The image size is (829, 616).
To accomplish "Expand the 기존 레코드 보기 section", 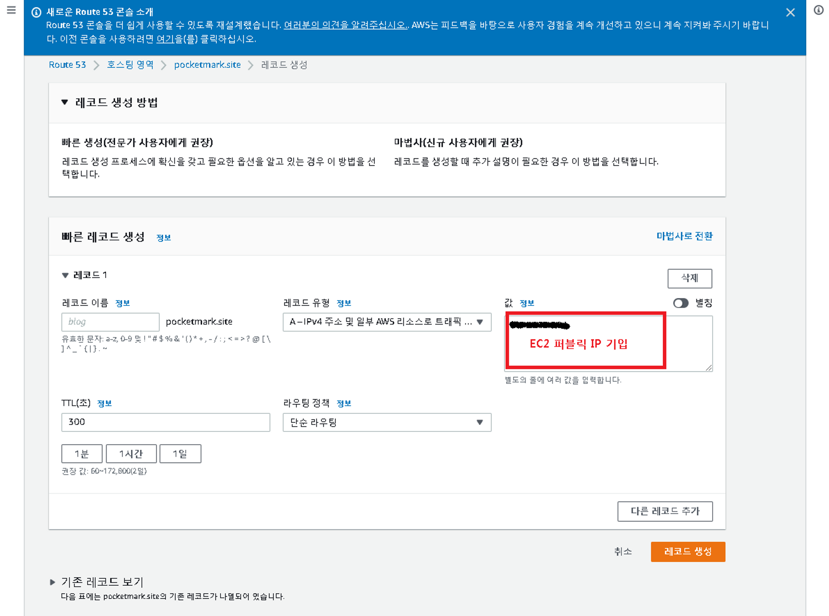I will point(53,582).
